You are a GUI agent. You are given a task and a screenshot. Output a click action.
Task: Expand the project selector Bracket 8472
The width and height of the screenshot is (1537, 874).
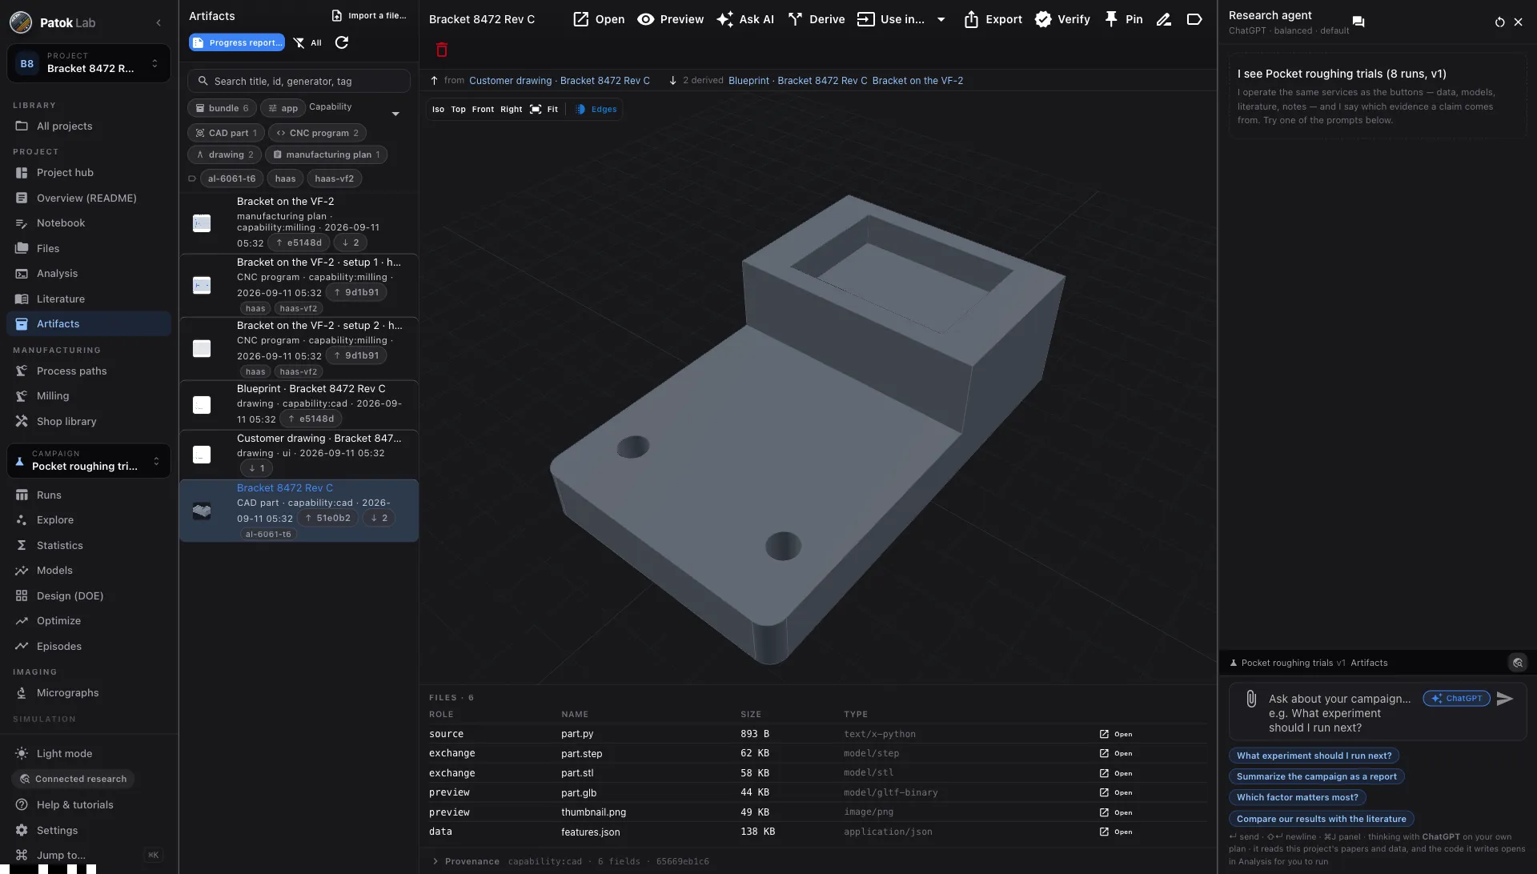click(x=89, y=63)
